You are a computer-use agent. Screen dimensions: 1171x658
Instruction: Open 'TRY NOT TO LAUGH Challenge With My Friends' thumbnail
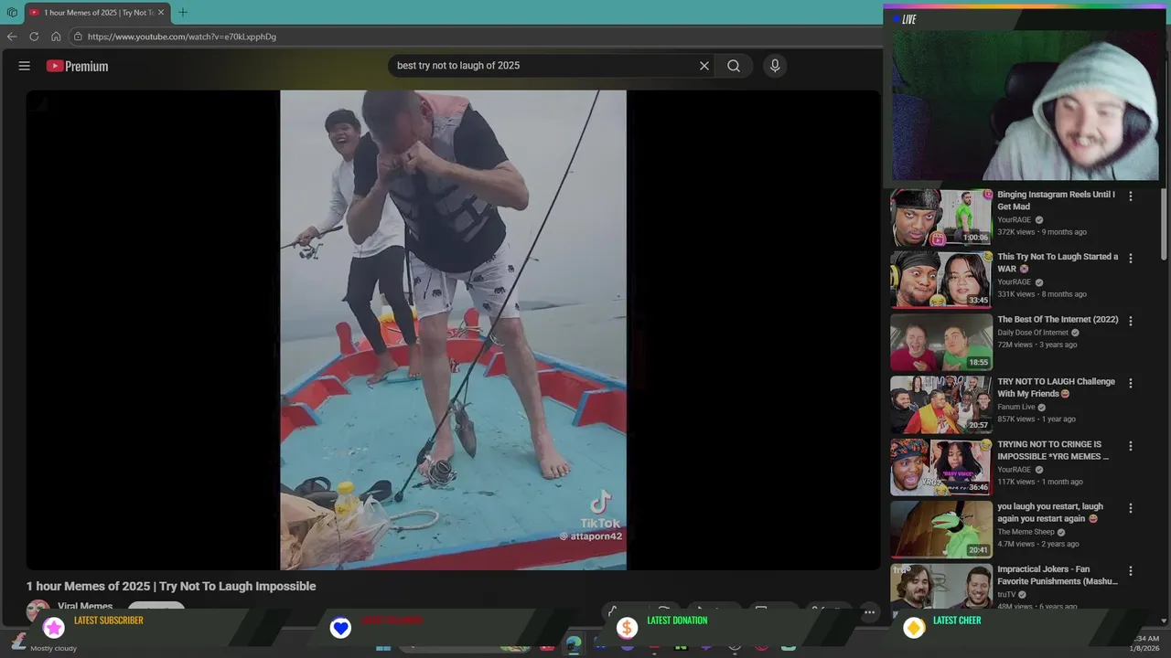941,405
